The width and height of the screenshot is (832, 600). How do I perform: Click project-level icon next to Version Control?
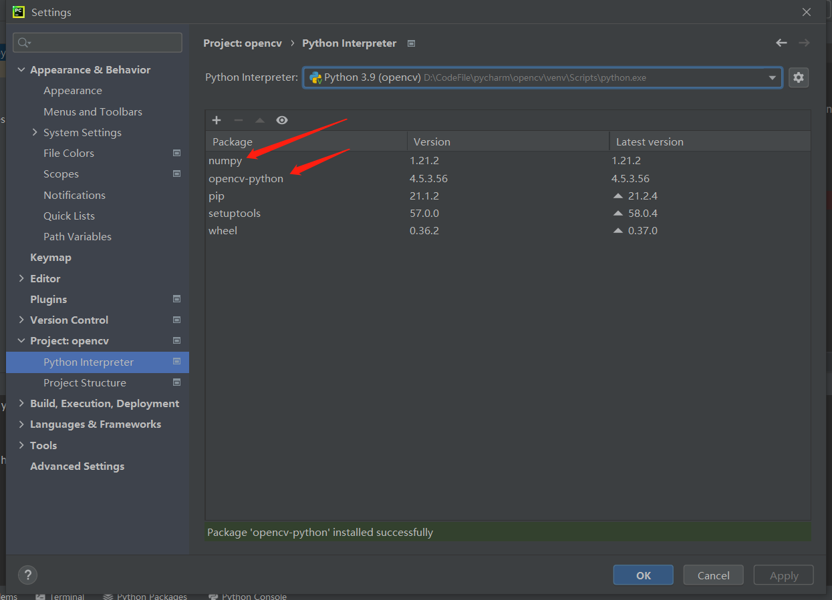tap(176, 320)
